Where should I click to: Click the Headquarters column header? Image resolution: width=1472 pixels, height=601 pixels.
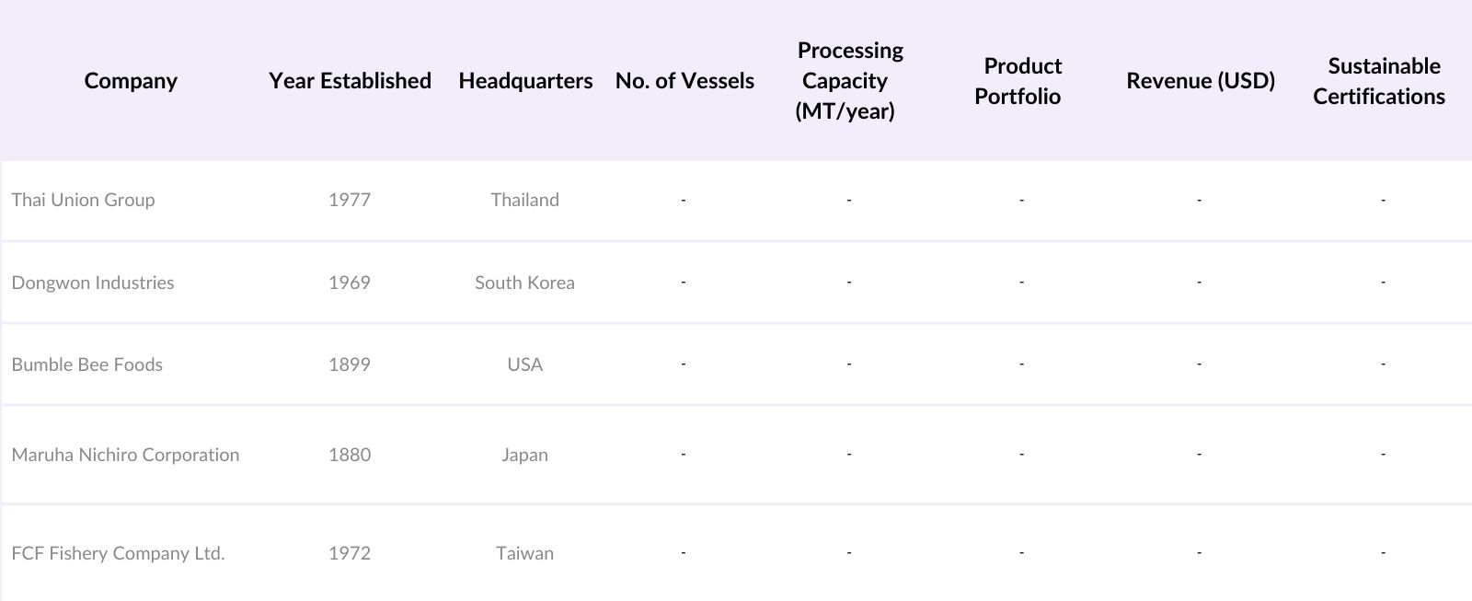525,81
